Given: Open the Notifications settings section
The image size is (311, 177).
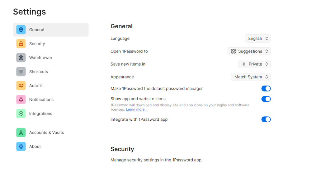Looking at the screenshot, I should [x=41, y=100].
